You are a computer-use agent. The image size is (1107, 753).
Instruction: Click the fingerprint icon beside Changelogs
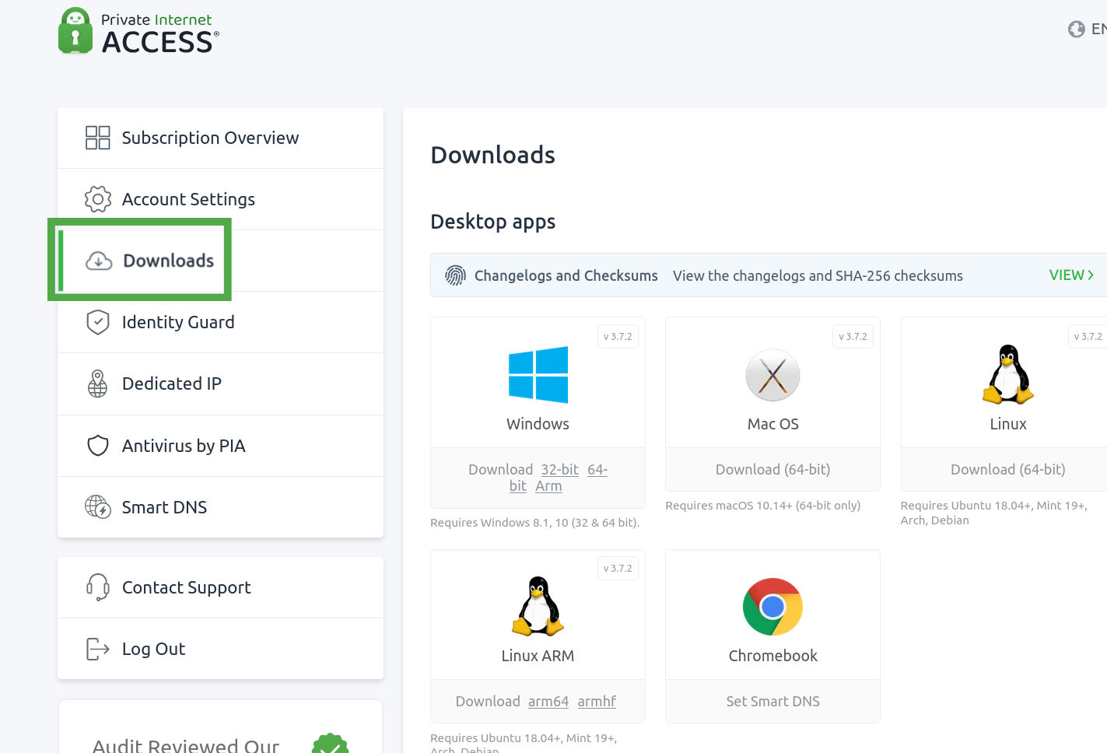455,275
